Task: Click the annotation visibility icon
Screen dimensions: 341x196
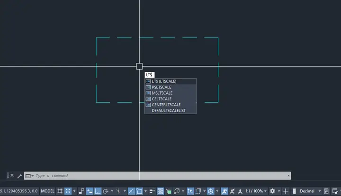Action: pos(224,191)
